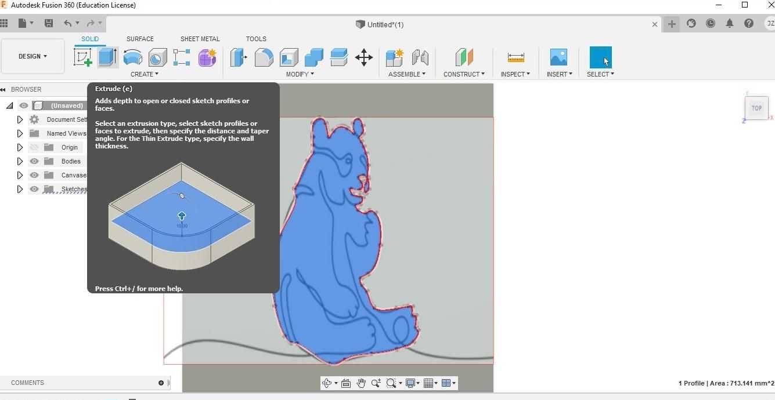This screenshot has width=775, height=400.
Task: Open the Rectangular Pattern tool
Action: click(182, 57)
